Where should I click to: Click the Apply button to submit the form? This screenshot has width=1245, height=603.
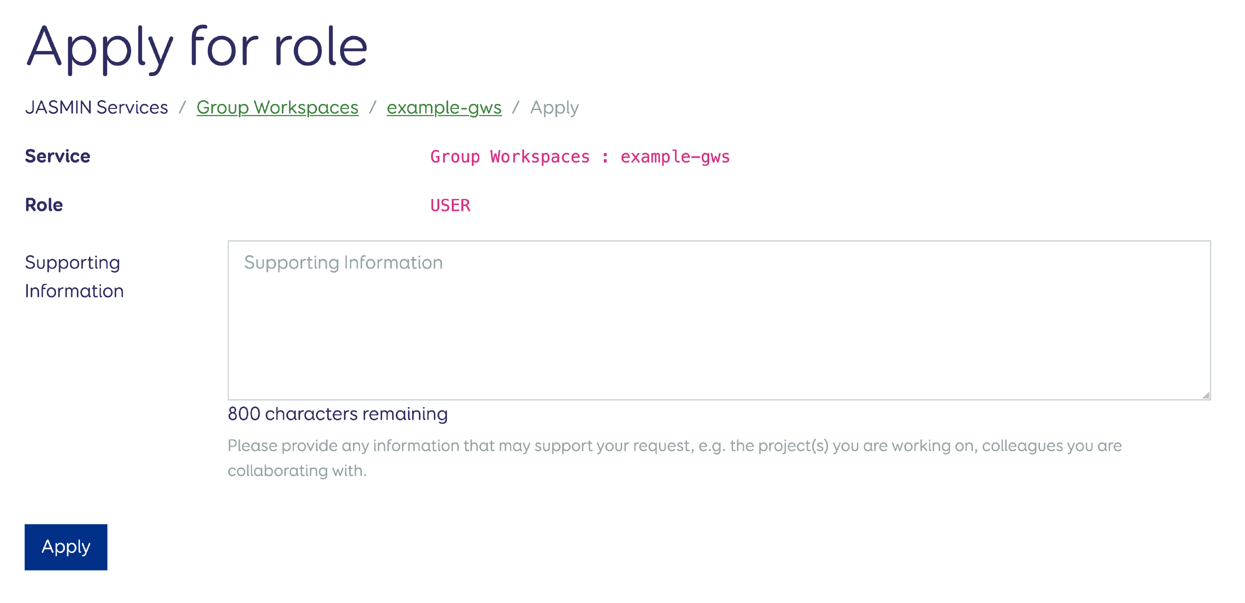coord(66,547)
